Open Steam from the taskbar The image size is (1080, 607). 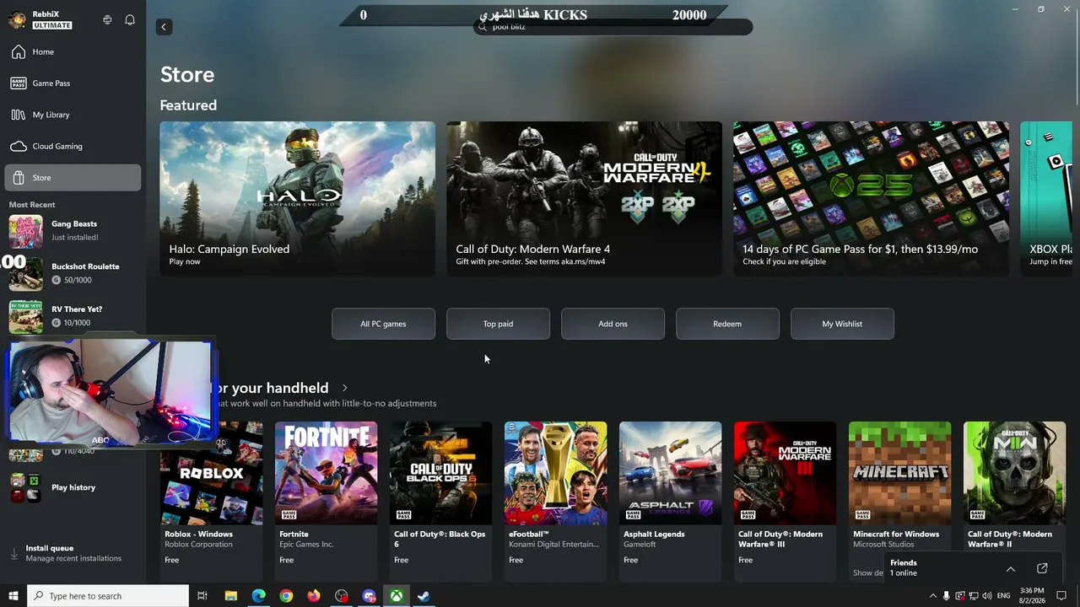[x=424, y=596]
